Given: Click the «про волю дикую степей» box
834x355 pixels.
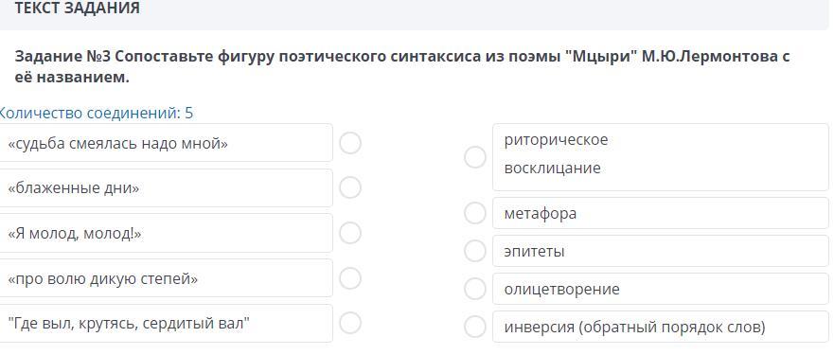Looking at the screenshot, I should pyautogui.click(x=166, y=277).
